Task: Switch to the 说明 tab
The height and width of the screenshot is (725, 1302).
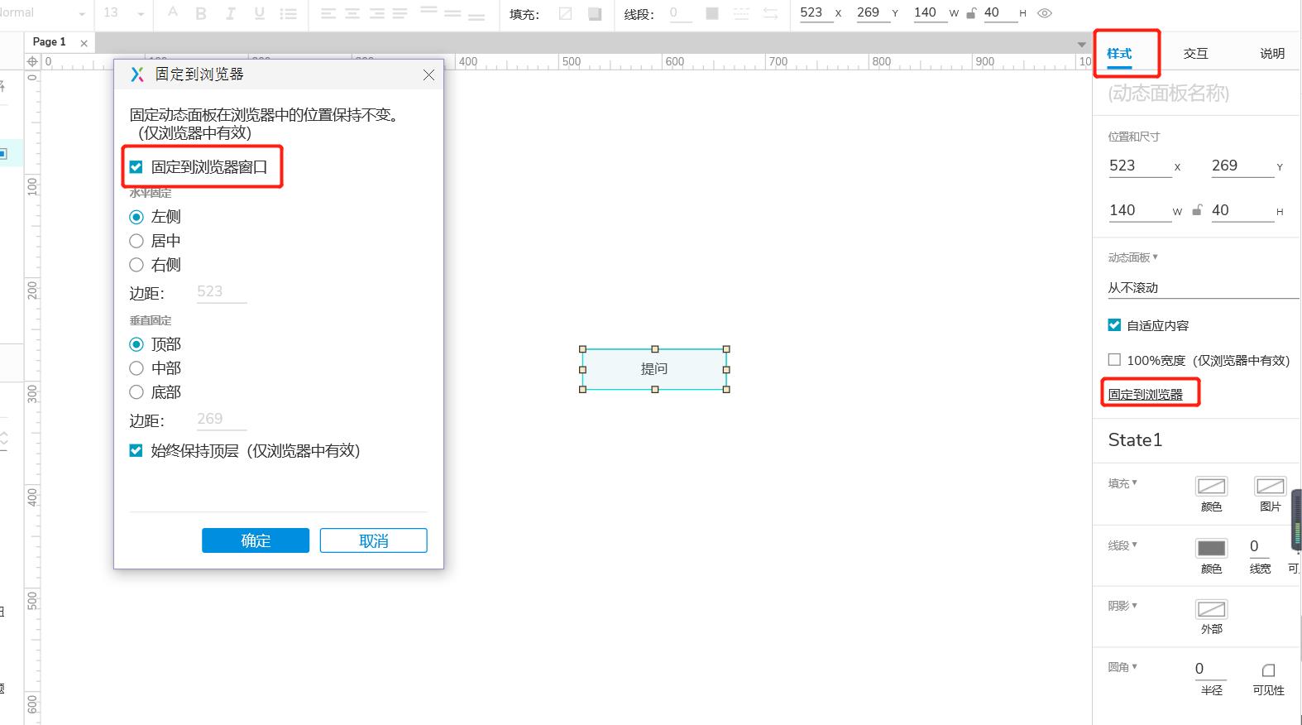Action: coord(1272,53)
